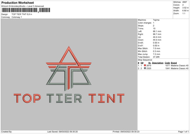Click the Max Stitch value '7.0 mm'
The height and width of the screenshot is (134, 190).
[x=156, y=48]
